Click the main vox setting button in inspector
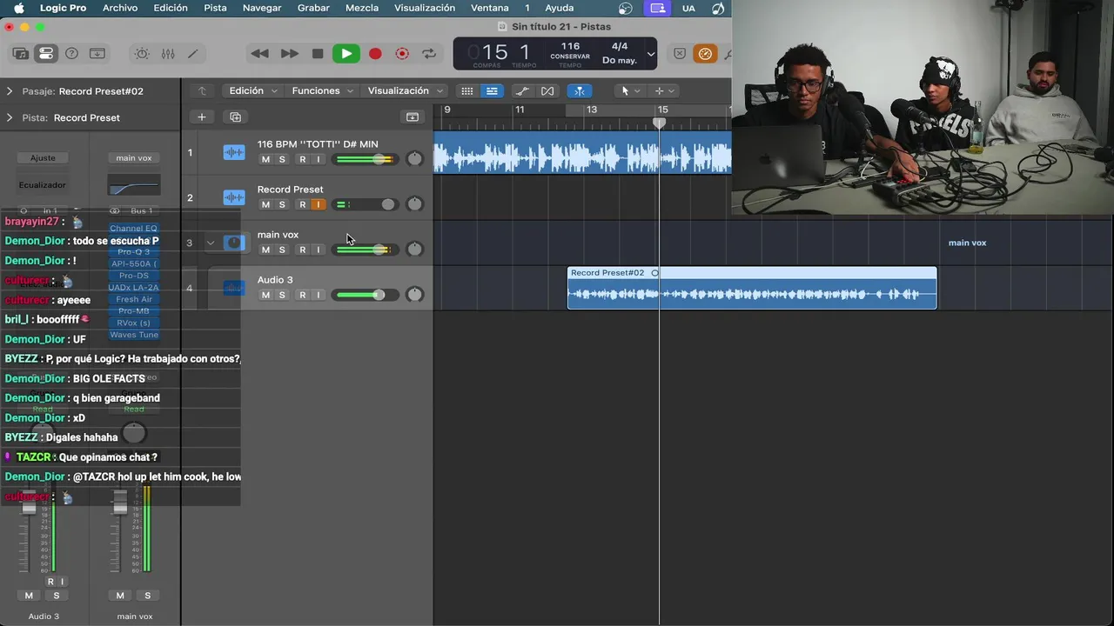Image resolution: width=1114 pixels, height=626 pixels. pyautogui.click(x=134, y=158)
